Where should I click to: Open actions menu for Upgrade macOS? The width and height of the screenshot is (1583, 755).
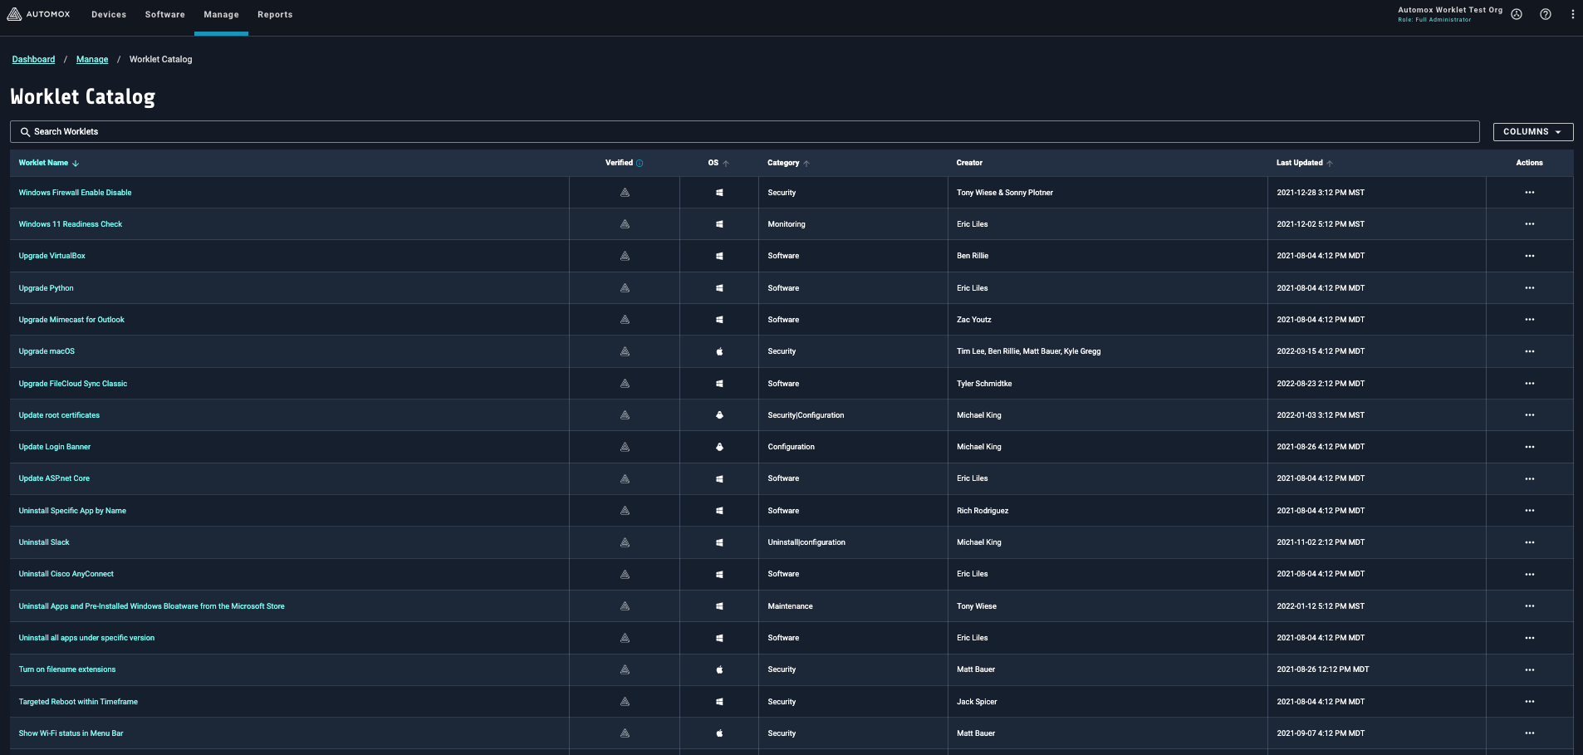(x=1530, y=351)
